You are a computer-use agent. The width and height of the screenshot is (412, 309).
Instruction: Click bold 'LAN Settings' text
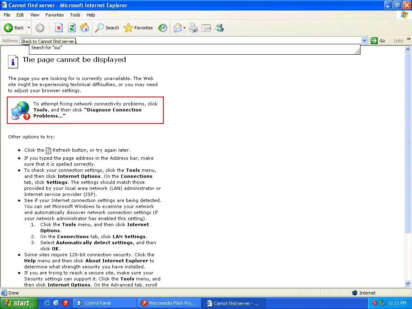pyautogui.click(x=129, y=237)
